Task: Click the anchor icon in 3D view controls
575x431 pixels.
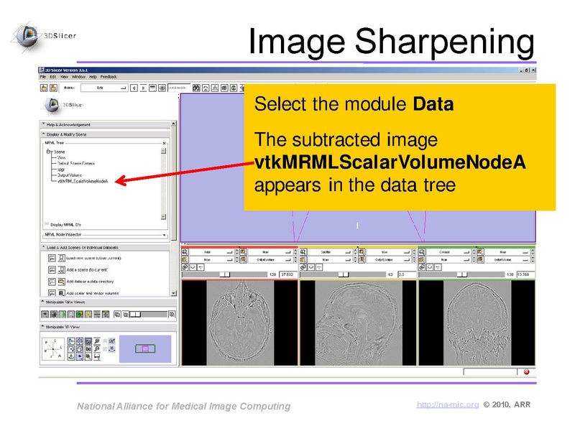Action: (71, 356)
